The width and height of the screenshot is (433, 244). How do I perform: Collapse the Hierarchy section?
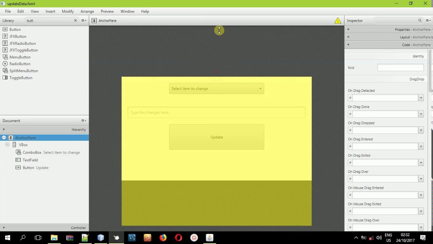(4, 129)
